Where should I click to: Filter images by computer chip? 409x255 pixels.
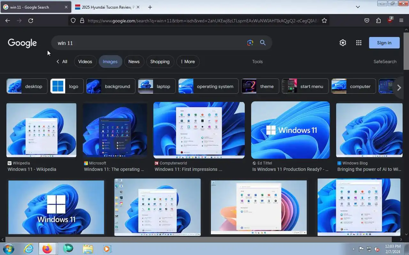[x=353, y=86]
